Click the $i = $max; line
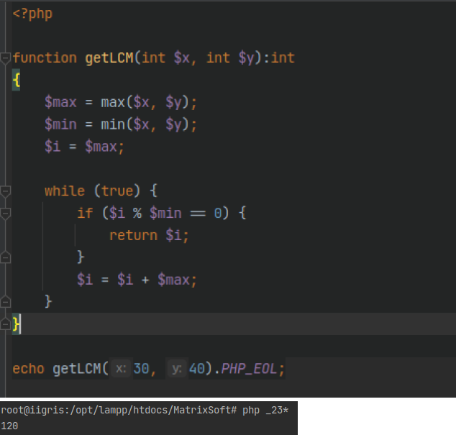The width and height of the screenshot is (456, 435). 84,147
